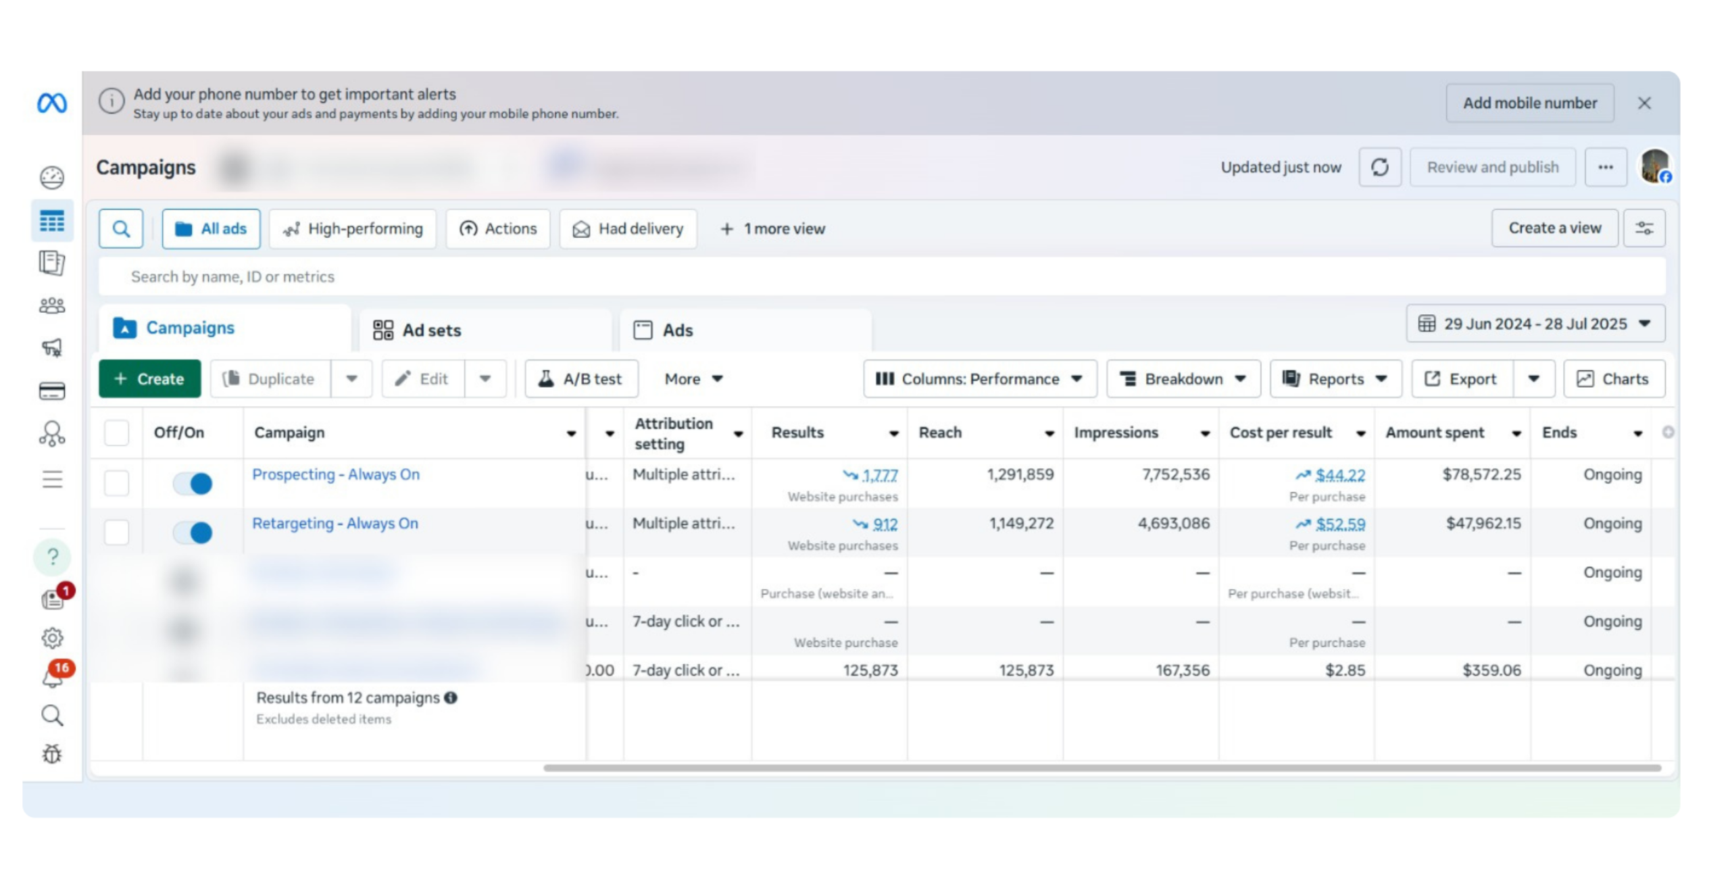Click the Meta logo icon
Viewport: 1730px width, 873px height.
(51, 103)
